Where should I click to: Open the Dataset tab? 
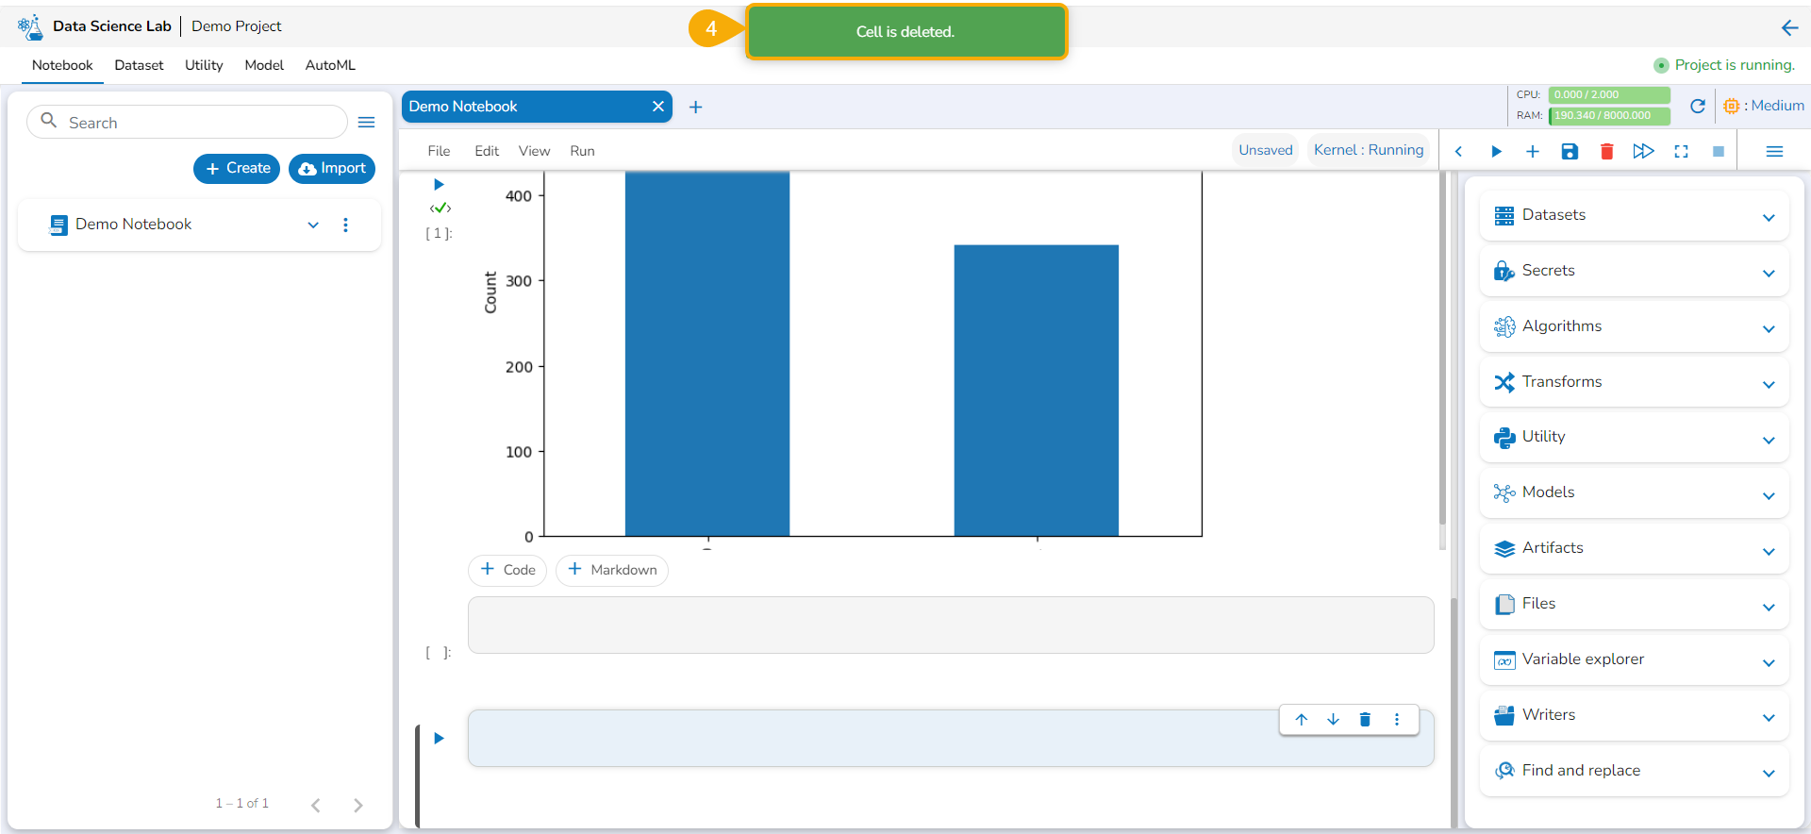click(x=139, y=65)
